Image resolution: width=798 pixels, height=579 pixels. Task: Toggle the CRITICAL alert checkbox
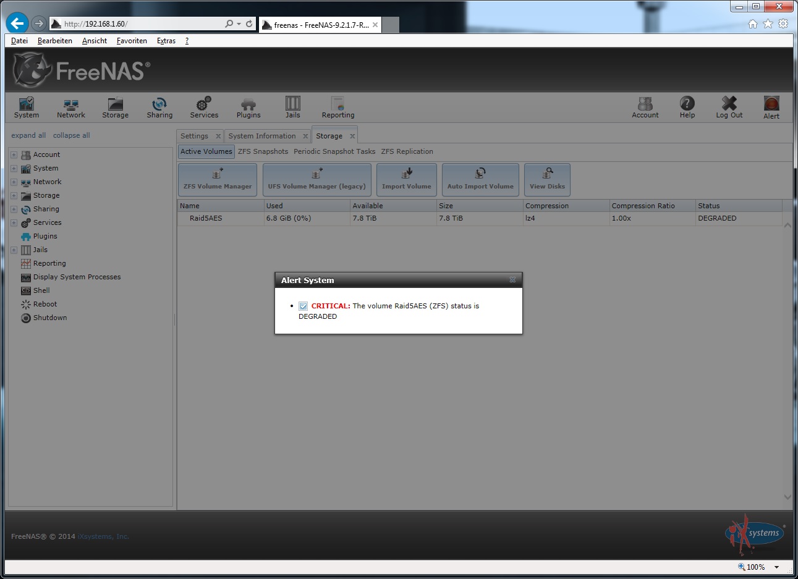click(x=303, y=306)
